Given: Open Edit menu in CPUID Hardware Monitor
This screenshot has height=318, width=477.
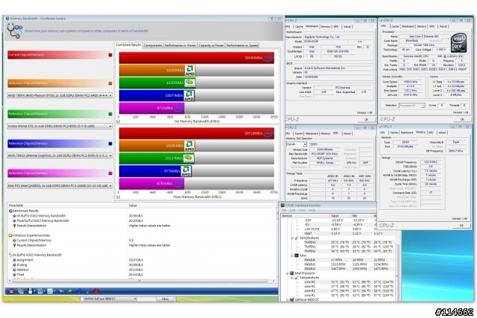Looking at the screenshot, I should (292, 210).
